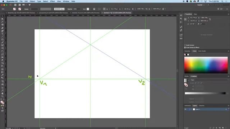The width and height of the screenshot is (230, 129).
Task: Open the Character panel from the dock
Action: tap(181, 15)
